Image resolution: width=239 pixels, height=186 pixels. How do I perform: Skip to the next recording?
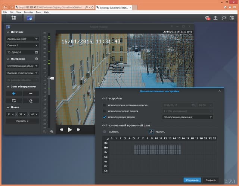[78, 129]
